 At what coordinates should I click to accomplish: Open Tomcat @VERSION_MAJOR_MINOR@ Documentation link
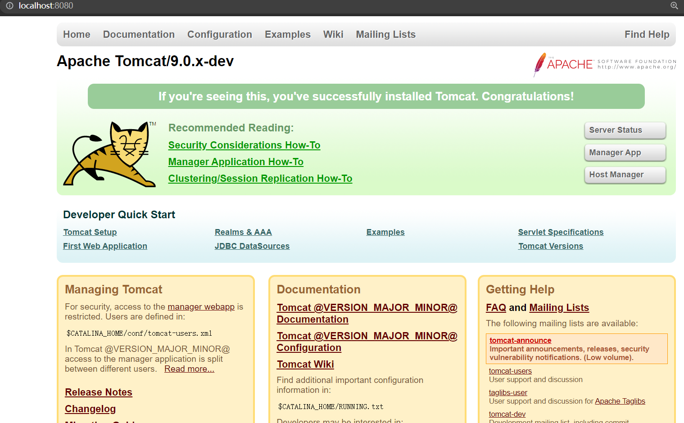pyautogui.click(x=367, y=314)
